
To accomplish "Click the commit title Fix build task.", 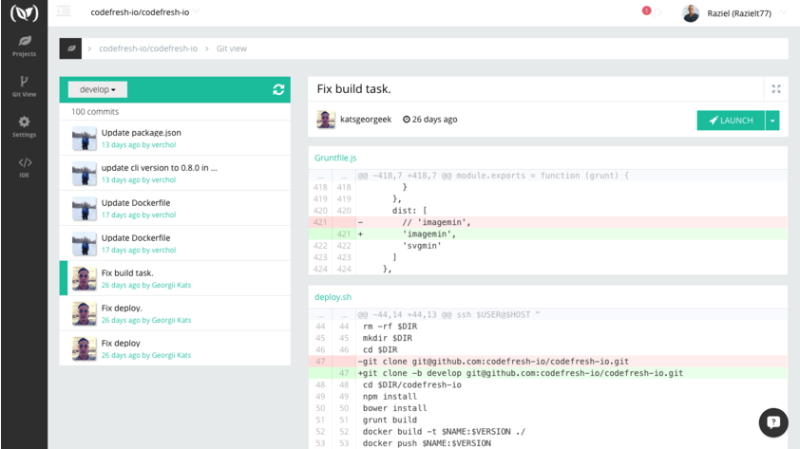I will coord(353,88).
